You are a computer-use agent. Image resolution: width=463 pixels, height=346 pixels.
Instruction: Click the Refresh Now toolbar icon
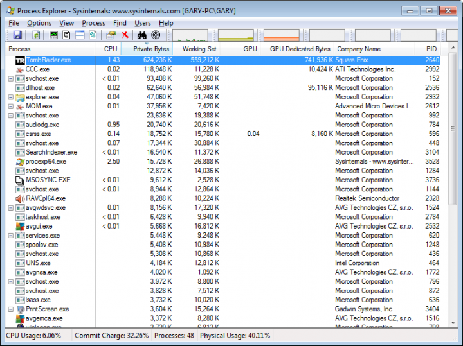36,35
